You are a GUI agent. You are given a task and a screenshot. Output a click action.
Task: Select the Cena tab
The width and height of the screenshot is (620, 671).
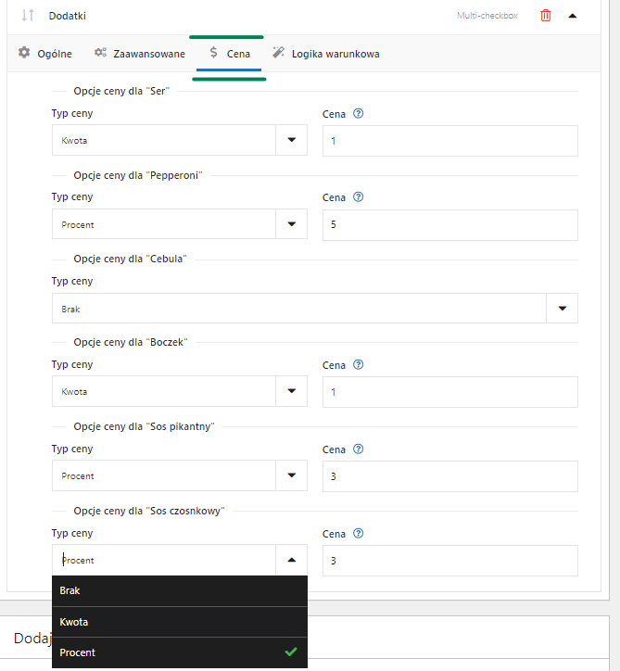(x=229, y=54)
